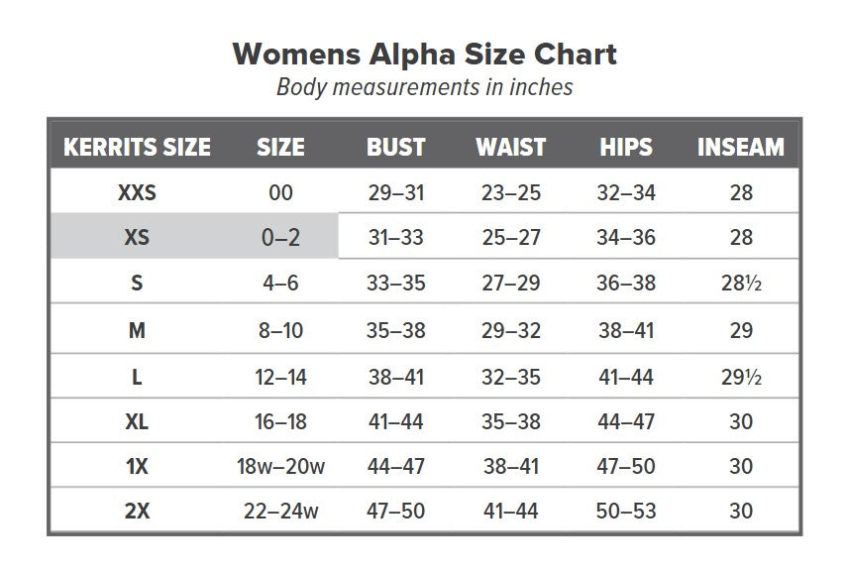Select the XL row label
Image resolution: width=848 pixels, height=575 pixels.
137,421
